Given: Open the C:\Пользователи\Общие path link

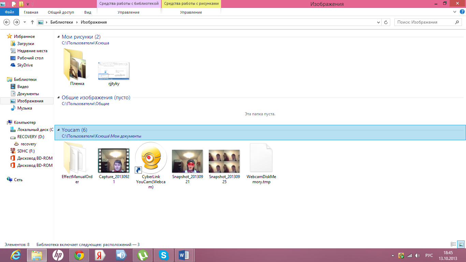Looking at the screenshot, I should [x=85, y=104].
